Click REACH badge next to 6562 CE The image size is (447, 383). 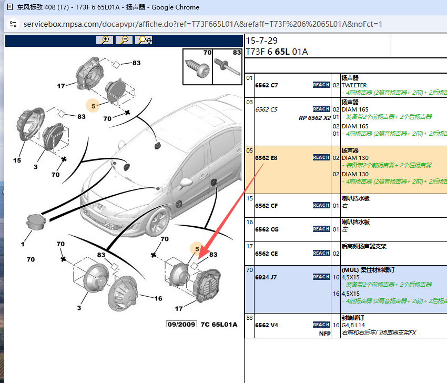(321, 253)
